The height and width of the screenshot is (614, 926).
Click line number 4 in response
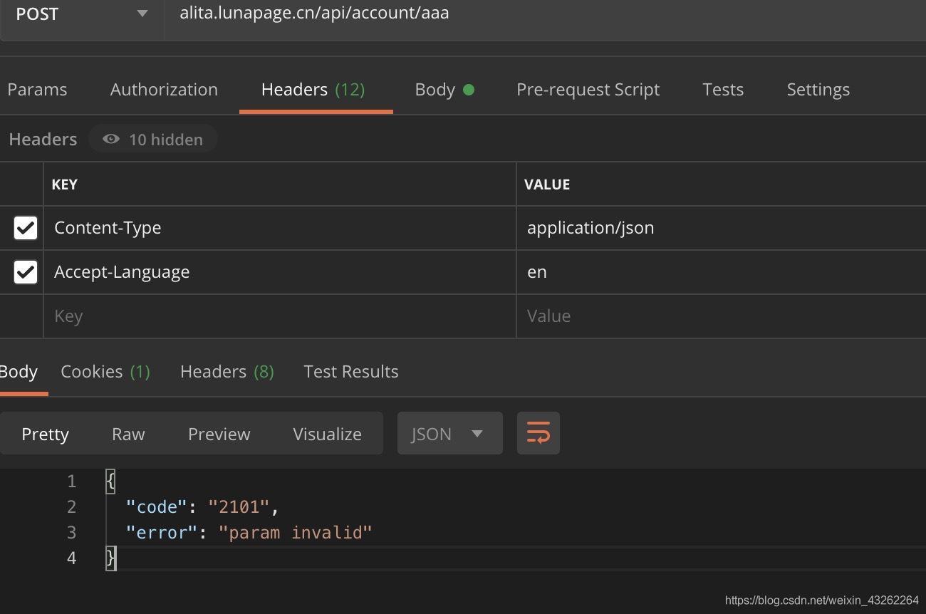click(71, 558)
